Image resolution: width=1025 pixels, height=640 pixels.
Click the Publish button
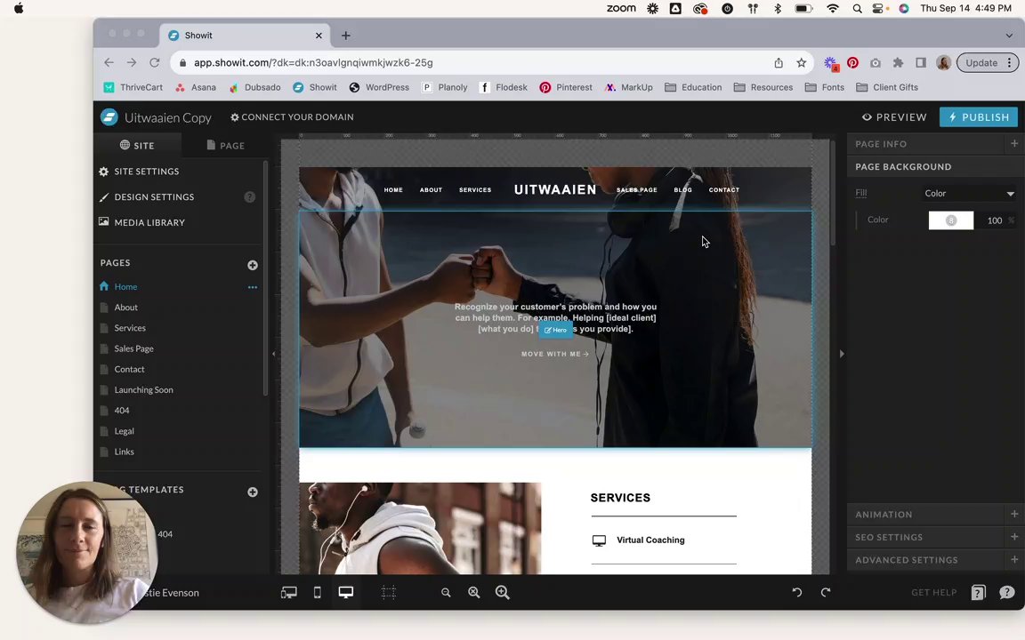(979, 117)
